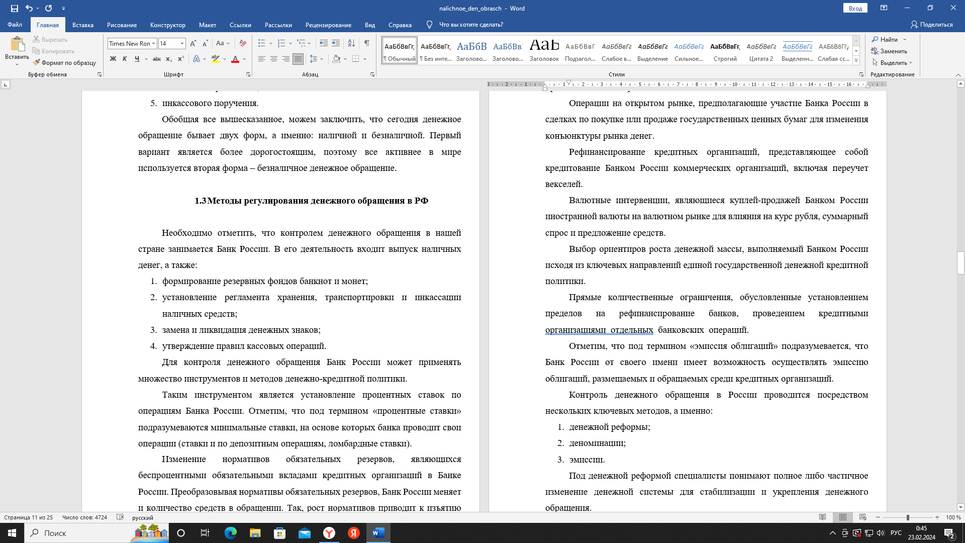The height and width of the screenshot is (543, 965).
Task: Toggle subscript formatting
Action: click(x=169, y=59)
